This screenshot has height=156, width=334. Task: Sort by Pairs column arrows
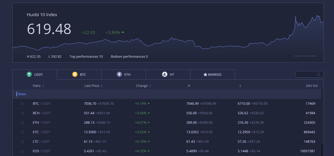(43, 86)
